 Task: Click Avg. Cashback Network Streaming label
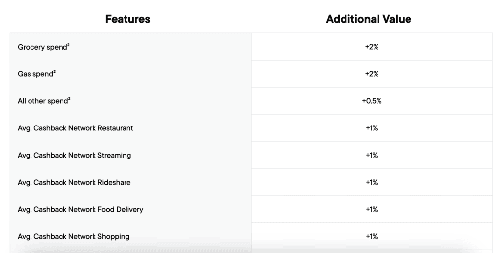tap(74, 156)
